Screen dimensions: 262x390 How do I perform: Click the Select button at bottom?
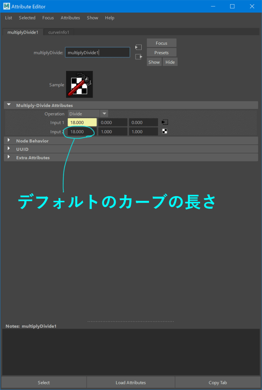pyautogui.click(x=44, y=382)
